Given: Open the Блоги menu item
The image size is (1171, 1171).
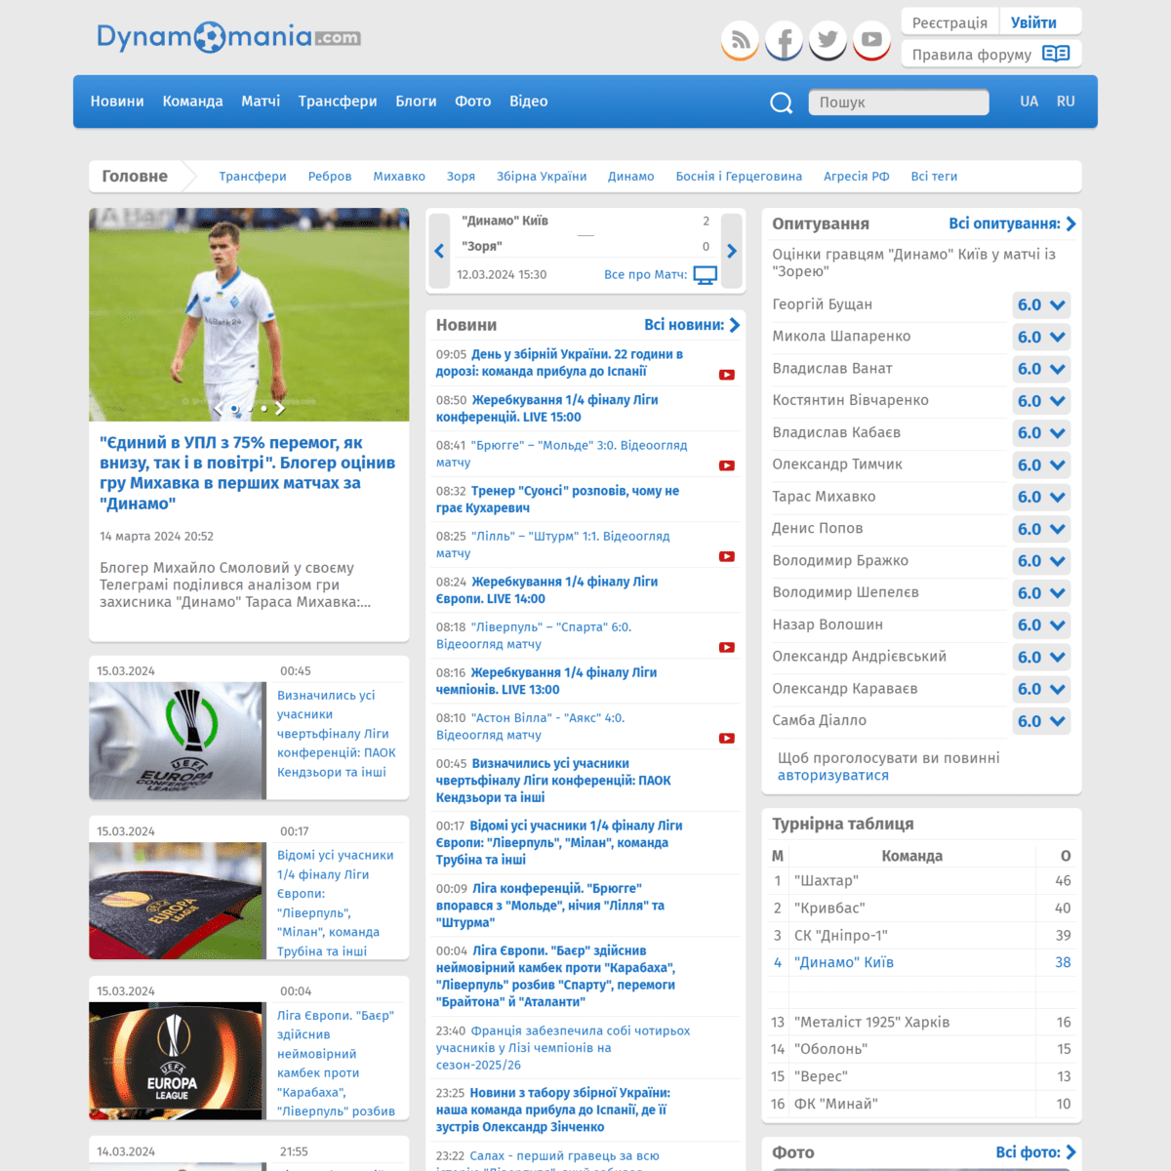Looking at the screenshot, I should point(416,101).
